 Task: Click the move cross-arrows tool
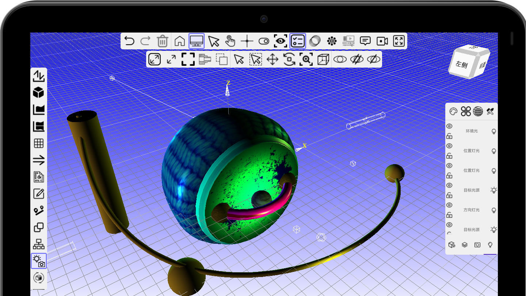point(272,59)
